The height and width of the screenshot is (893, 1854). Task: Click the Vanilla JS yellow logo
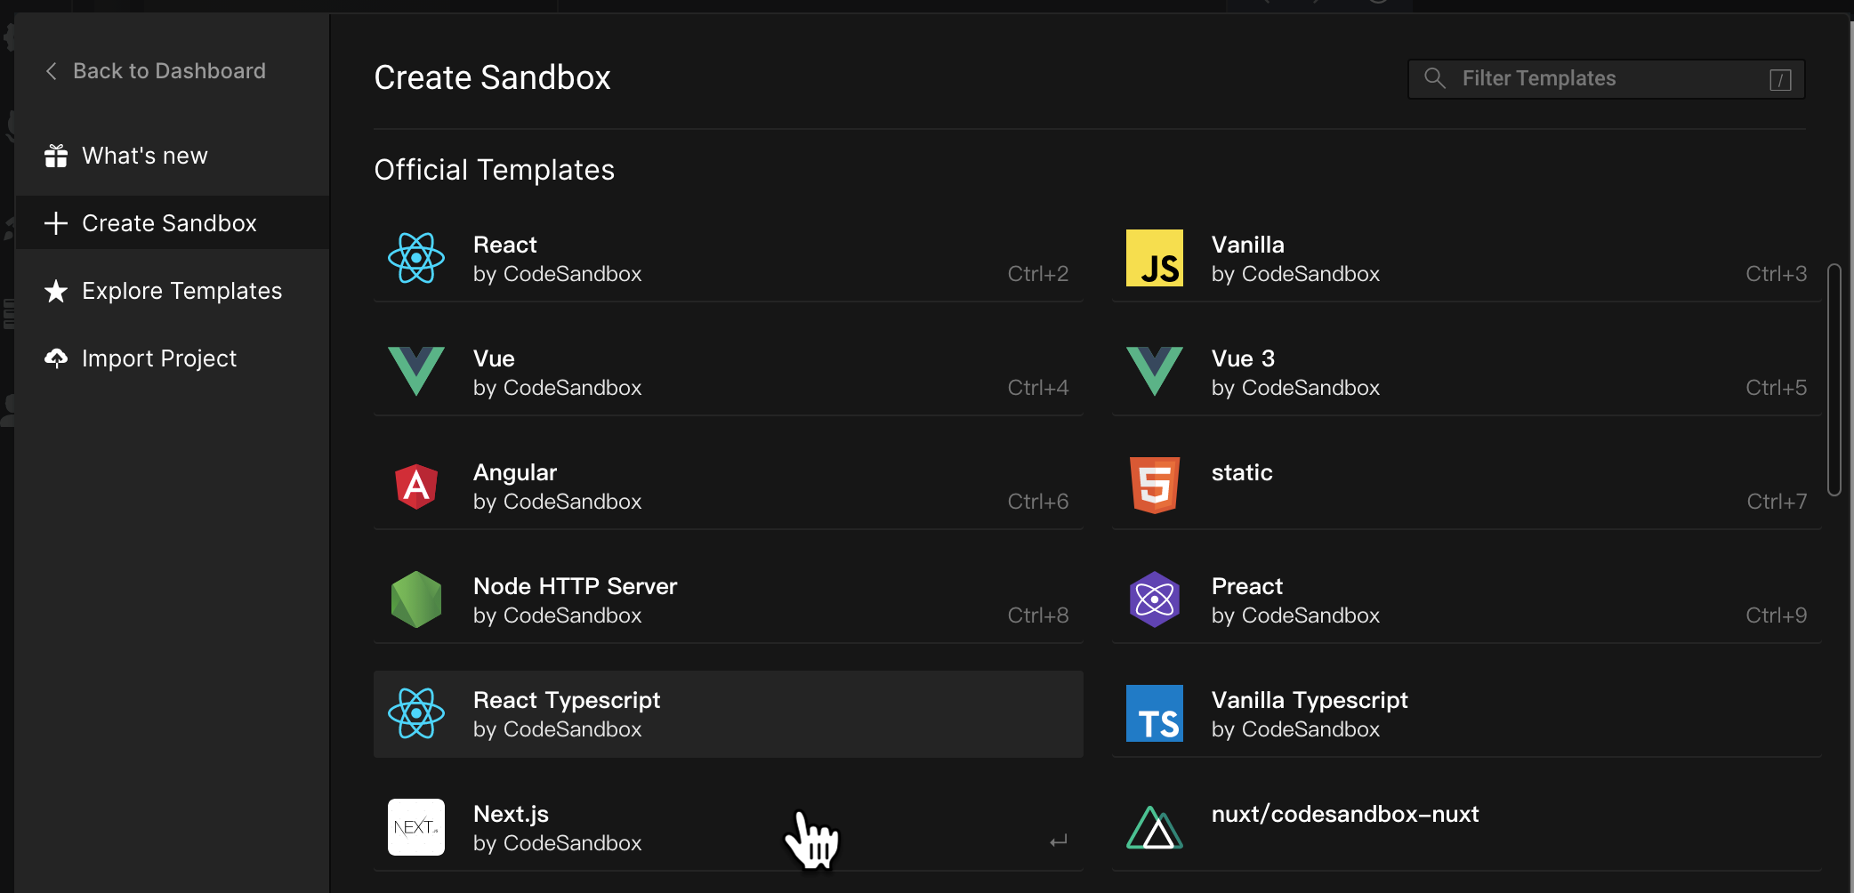click(1155, 258)
